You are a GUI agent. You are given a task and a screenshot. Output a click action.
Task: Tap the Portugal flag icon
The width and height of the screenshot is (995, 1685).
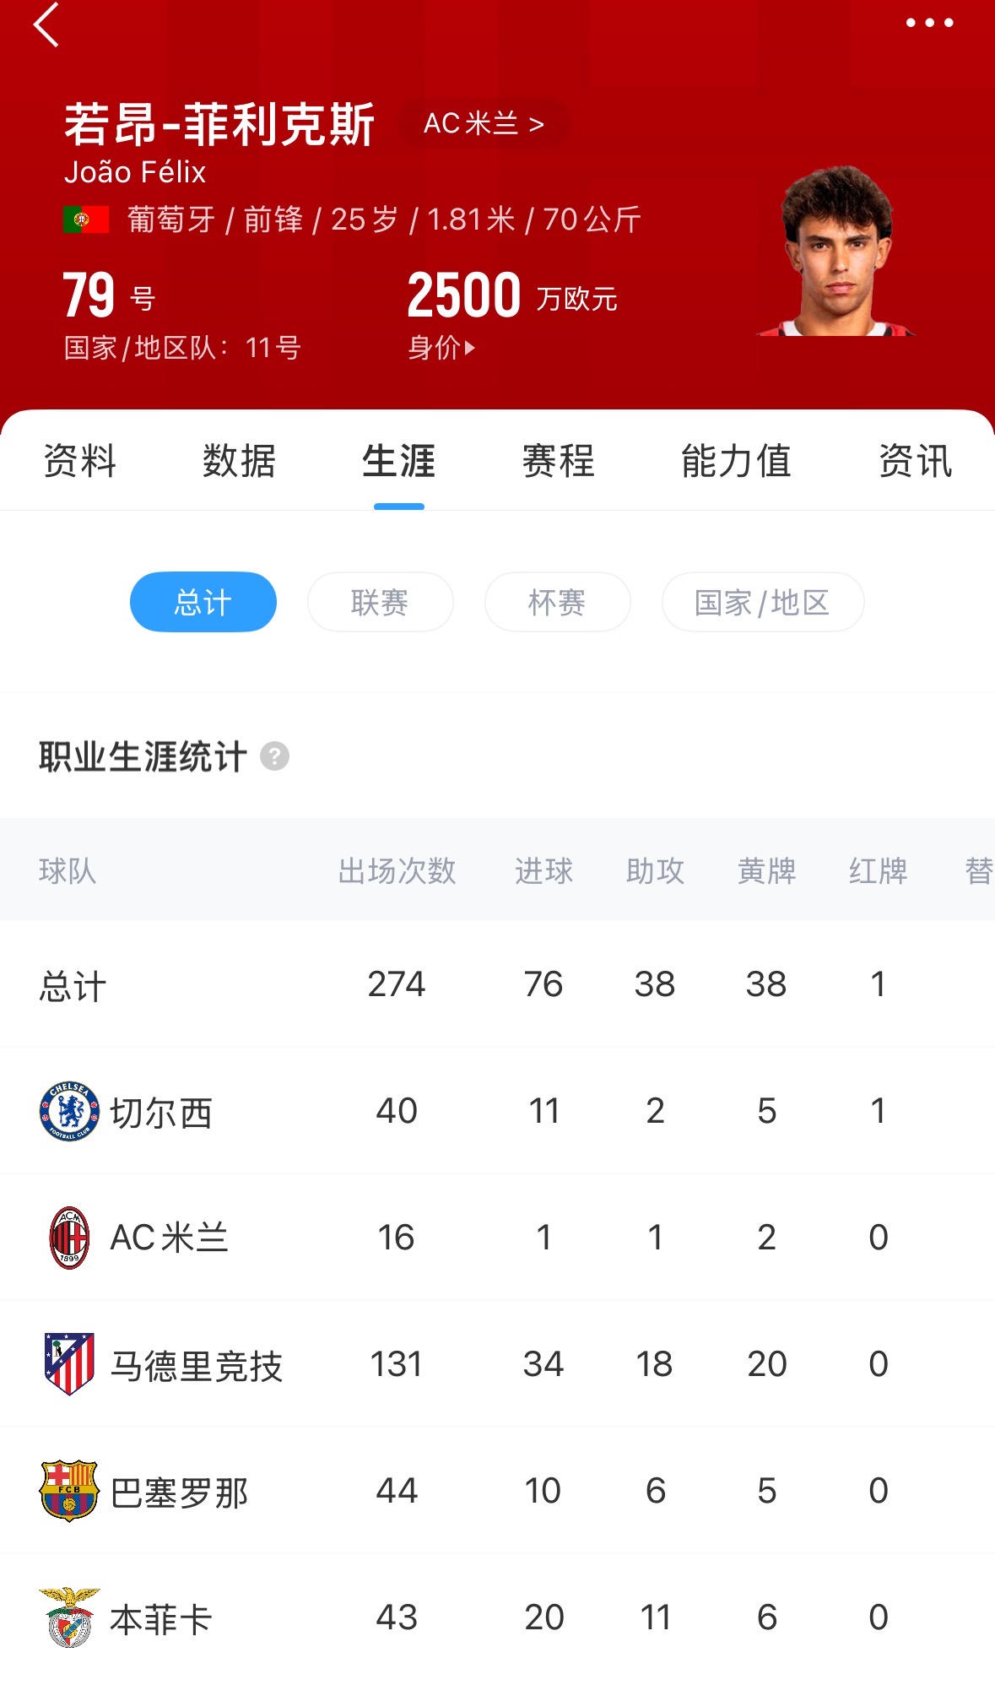tap(86, 219)
